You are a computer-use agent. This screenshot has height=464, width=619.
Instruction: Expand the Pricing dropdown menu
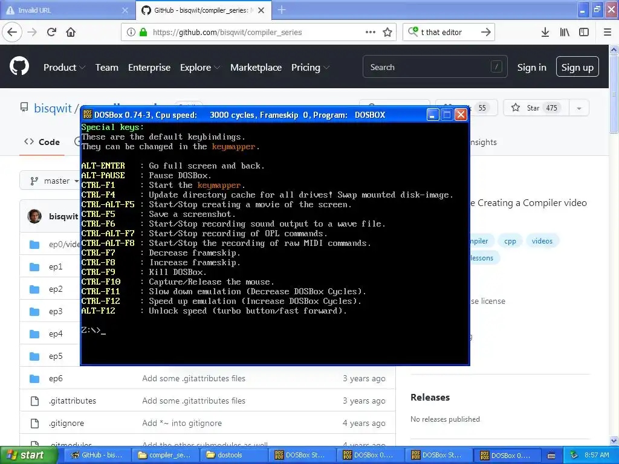point(310,68)
